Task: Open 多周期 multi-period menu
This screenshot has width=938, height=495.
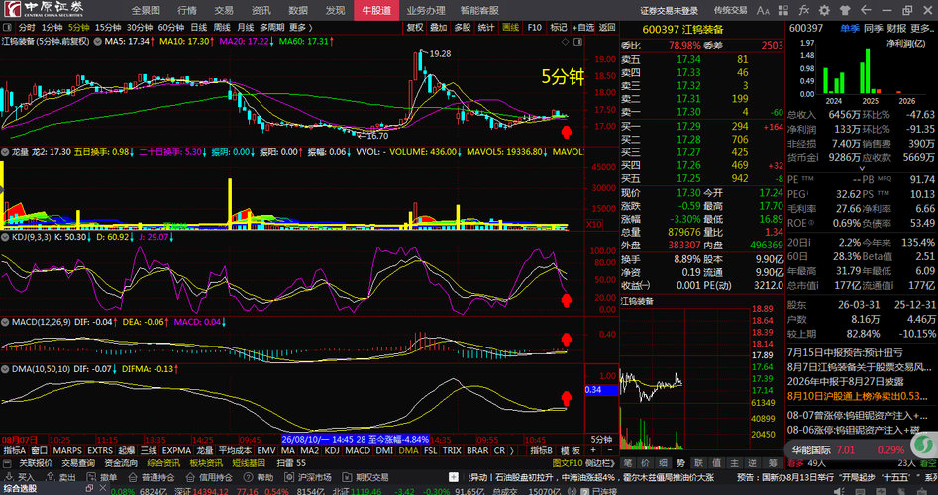Action: pyautogui.click(x=272, y=28)
